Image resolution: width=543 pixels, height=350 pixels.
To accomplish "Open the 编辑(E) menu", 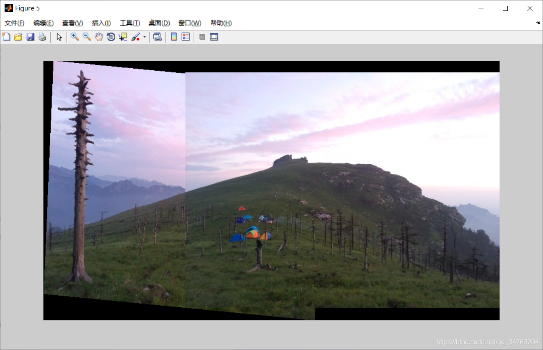I will tap(44, 23).
